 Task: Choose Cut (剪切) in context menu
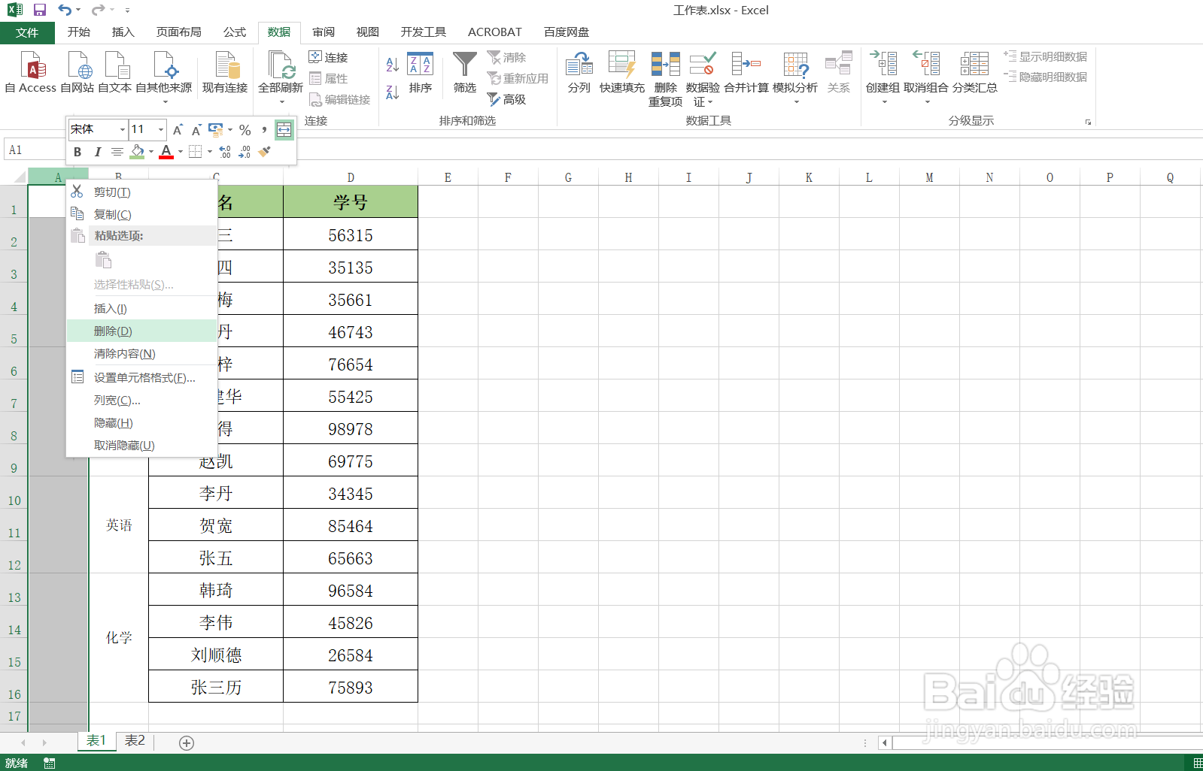(x=142, y=192)
